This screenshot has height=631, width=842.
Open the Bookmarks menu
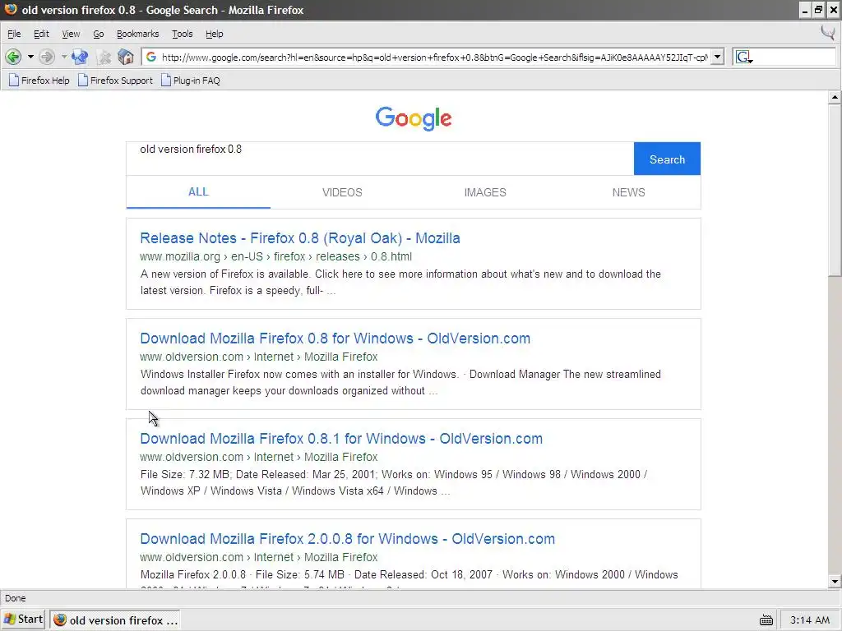138,34
